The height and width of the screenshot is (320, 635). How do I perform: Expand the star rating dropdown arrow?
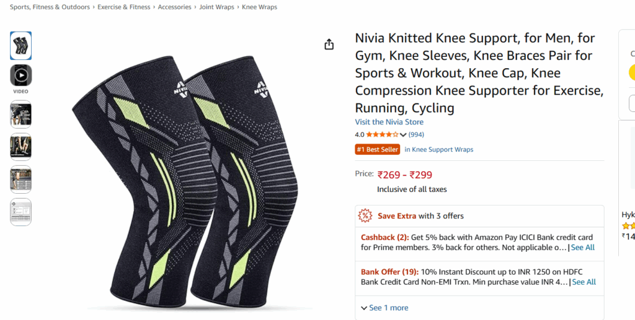tap(403, 135)
